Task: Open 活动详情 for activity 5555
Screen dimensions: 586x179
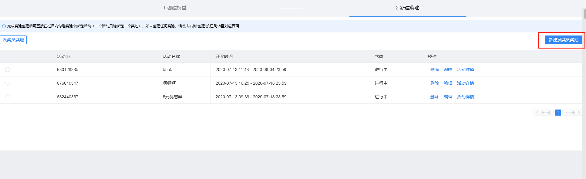Action: point(465,69)
